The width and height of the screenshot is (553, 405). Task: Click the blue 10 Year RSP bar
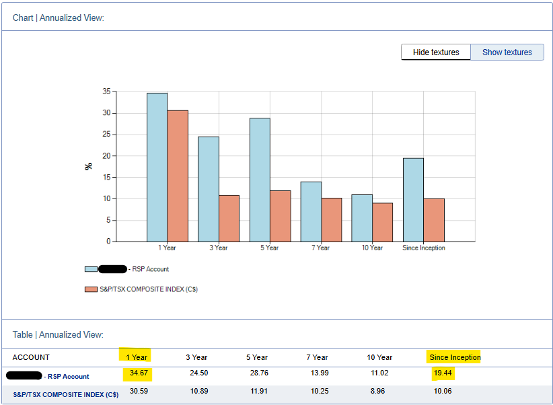pyautogui.click(x=362, y=218)
